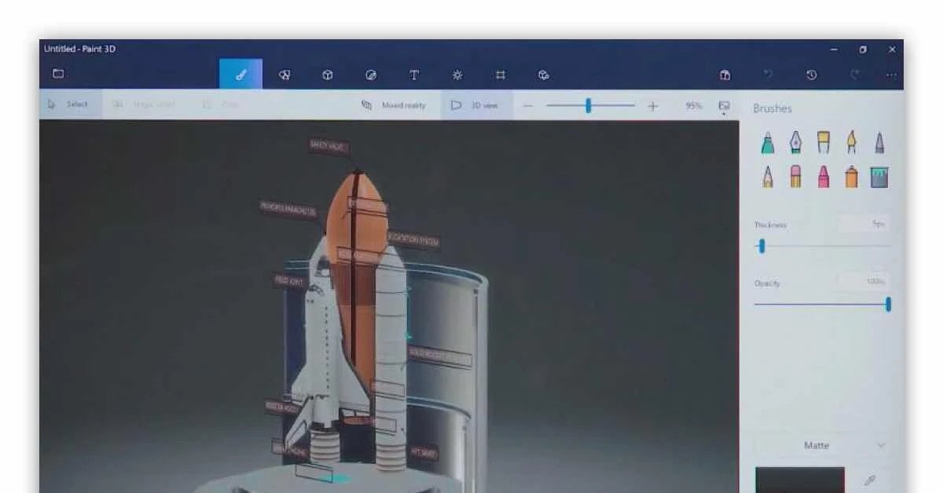Screen dimensions: 943x493
Task: Open the Effects panel
Action: (x=458, y=75)
